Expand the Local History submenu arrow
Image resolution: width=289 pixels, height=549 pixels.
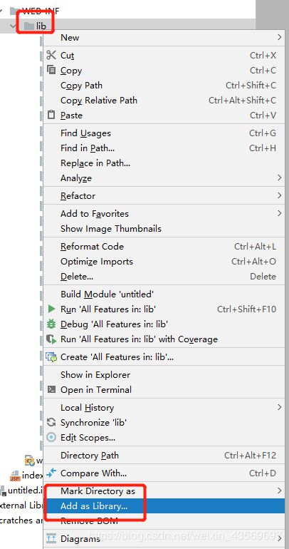click(280, 407)
